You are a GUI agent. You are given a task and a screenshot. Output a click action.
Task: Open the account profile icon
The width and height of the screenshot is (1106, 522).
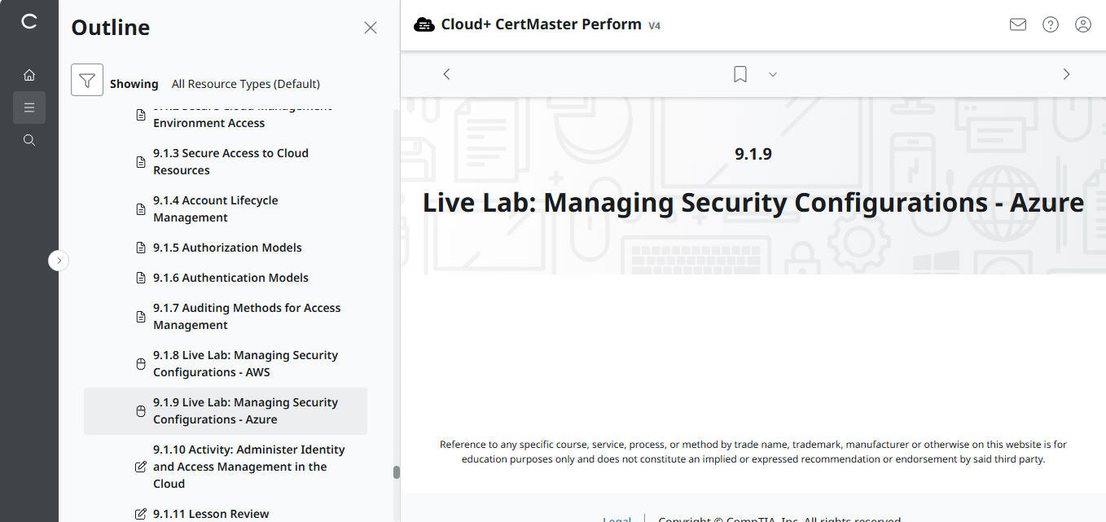point(1082,24)
